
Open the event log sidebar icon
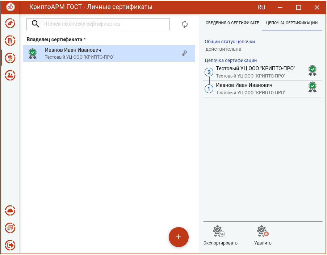10,228
